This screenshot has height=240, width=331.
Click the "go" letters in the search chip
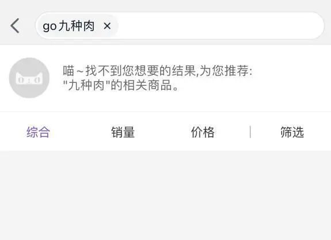click(x=50, y=27)
